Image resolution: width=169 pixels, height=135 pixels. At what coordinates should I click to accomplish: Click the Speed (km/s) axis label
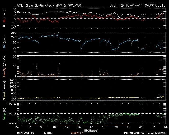coord(4,91)
